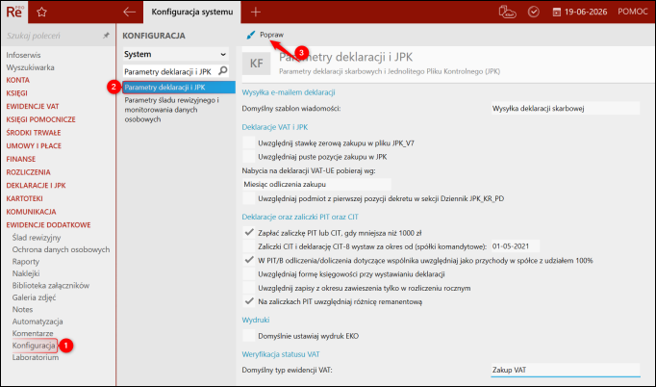Expand the KSIĘGI section
The image size is (656, 387).
[x=16, y=93]
